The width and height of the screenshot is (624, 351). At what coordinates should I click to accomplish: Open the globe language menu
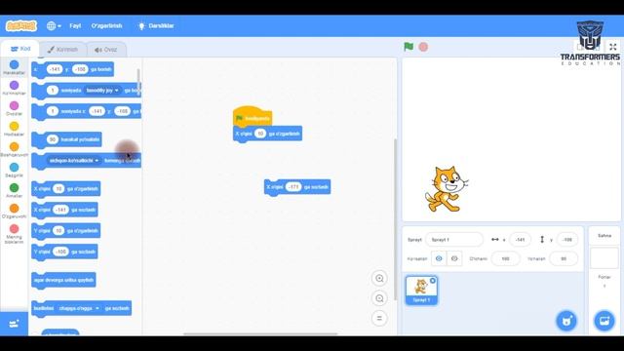[54, 26]
